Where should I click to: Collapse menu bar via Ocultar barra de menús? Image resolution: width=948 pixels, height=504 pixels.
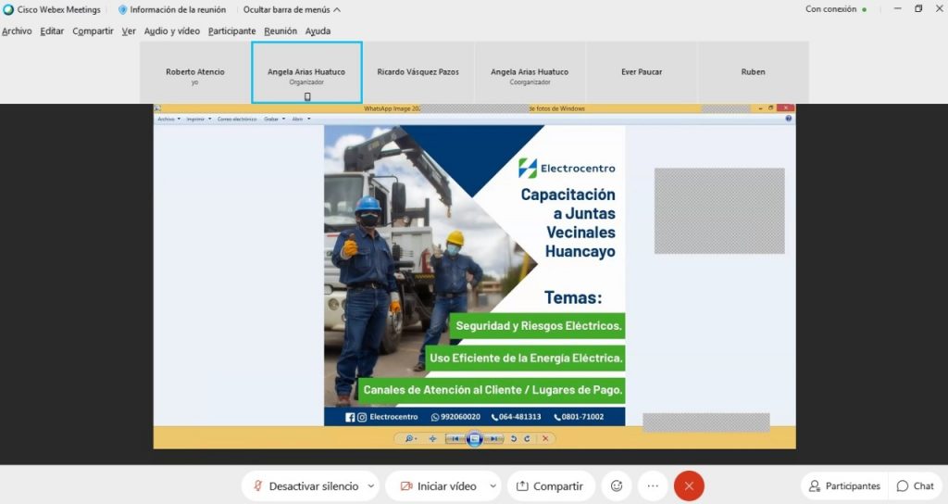point(292,9)
